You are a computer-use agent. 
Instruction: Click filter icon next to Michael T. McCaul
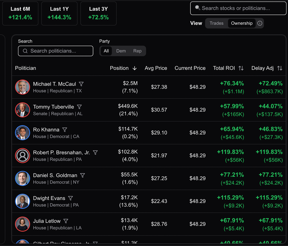[81, 84]
